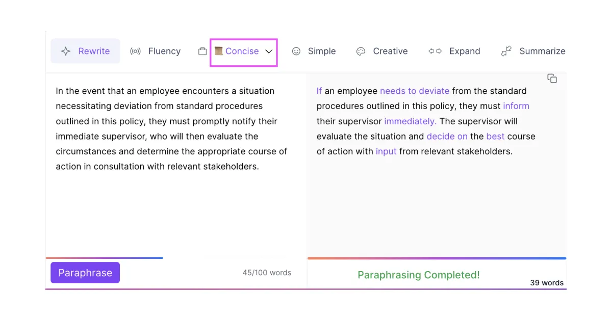612x321 pixels.
Task: Open the Summarize mode
Action: point(533,51)
